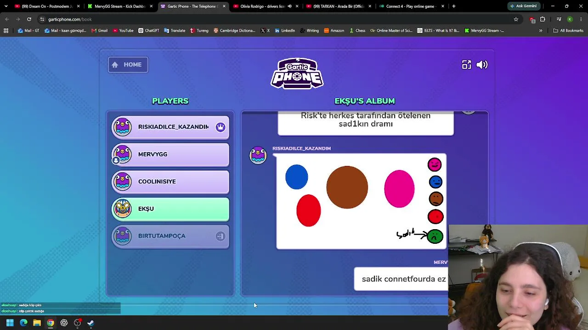Viewport: 588px width, 330px height.
Task: Open a new browser tab
Action: coord(454,6)
